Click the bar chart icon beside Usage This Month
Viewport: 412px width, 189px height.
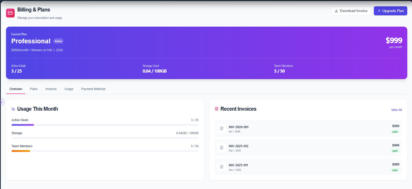[x=13, y=109]
